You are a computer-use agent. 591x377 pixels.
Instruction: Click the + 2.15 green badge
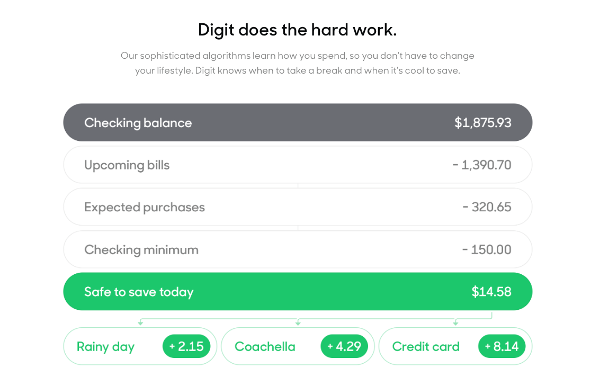point(186,346)
